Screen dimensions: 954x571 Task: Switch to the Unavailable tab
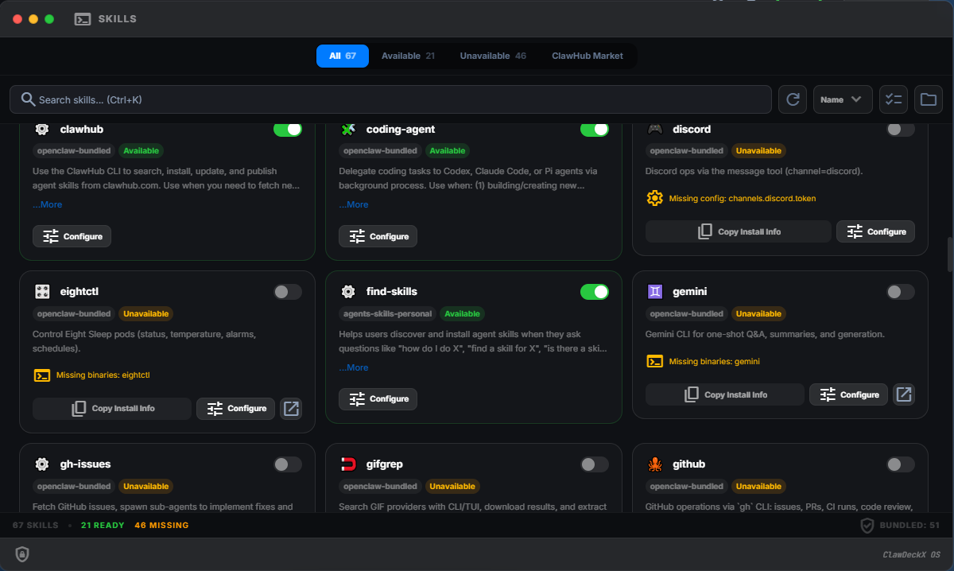pos(492,56)
